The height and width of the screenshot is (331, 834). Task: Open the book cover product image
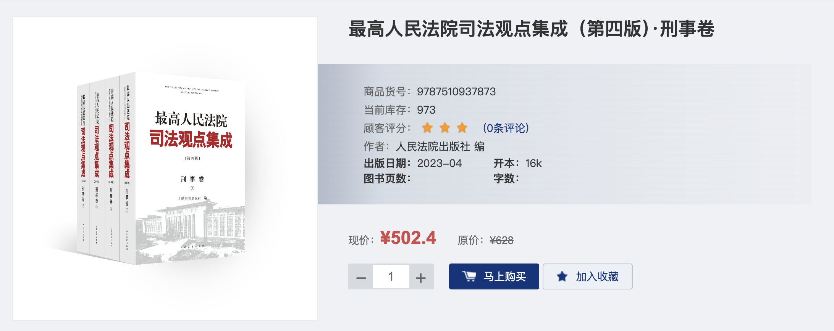[x=165, y=169]
